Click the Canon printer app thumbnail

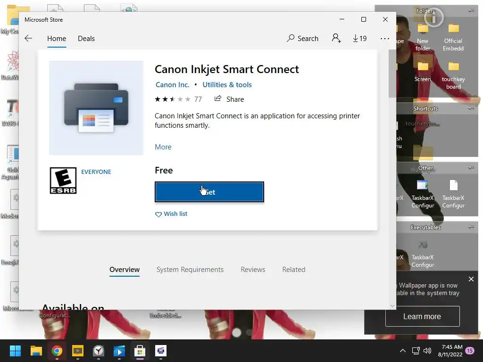[x=96, y=108]
